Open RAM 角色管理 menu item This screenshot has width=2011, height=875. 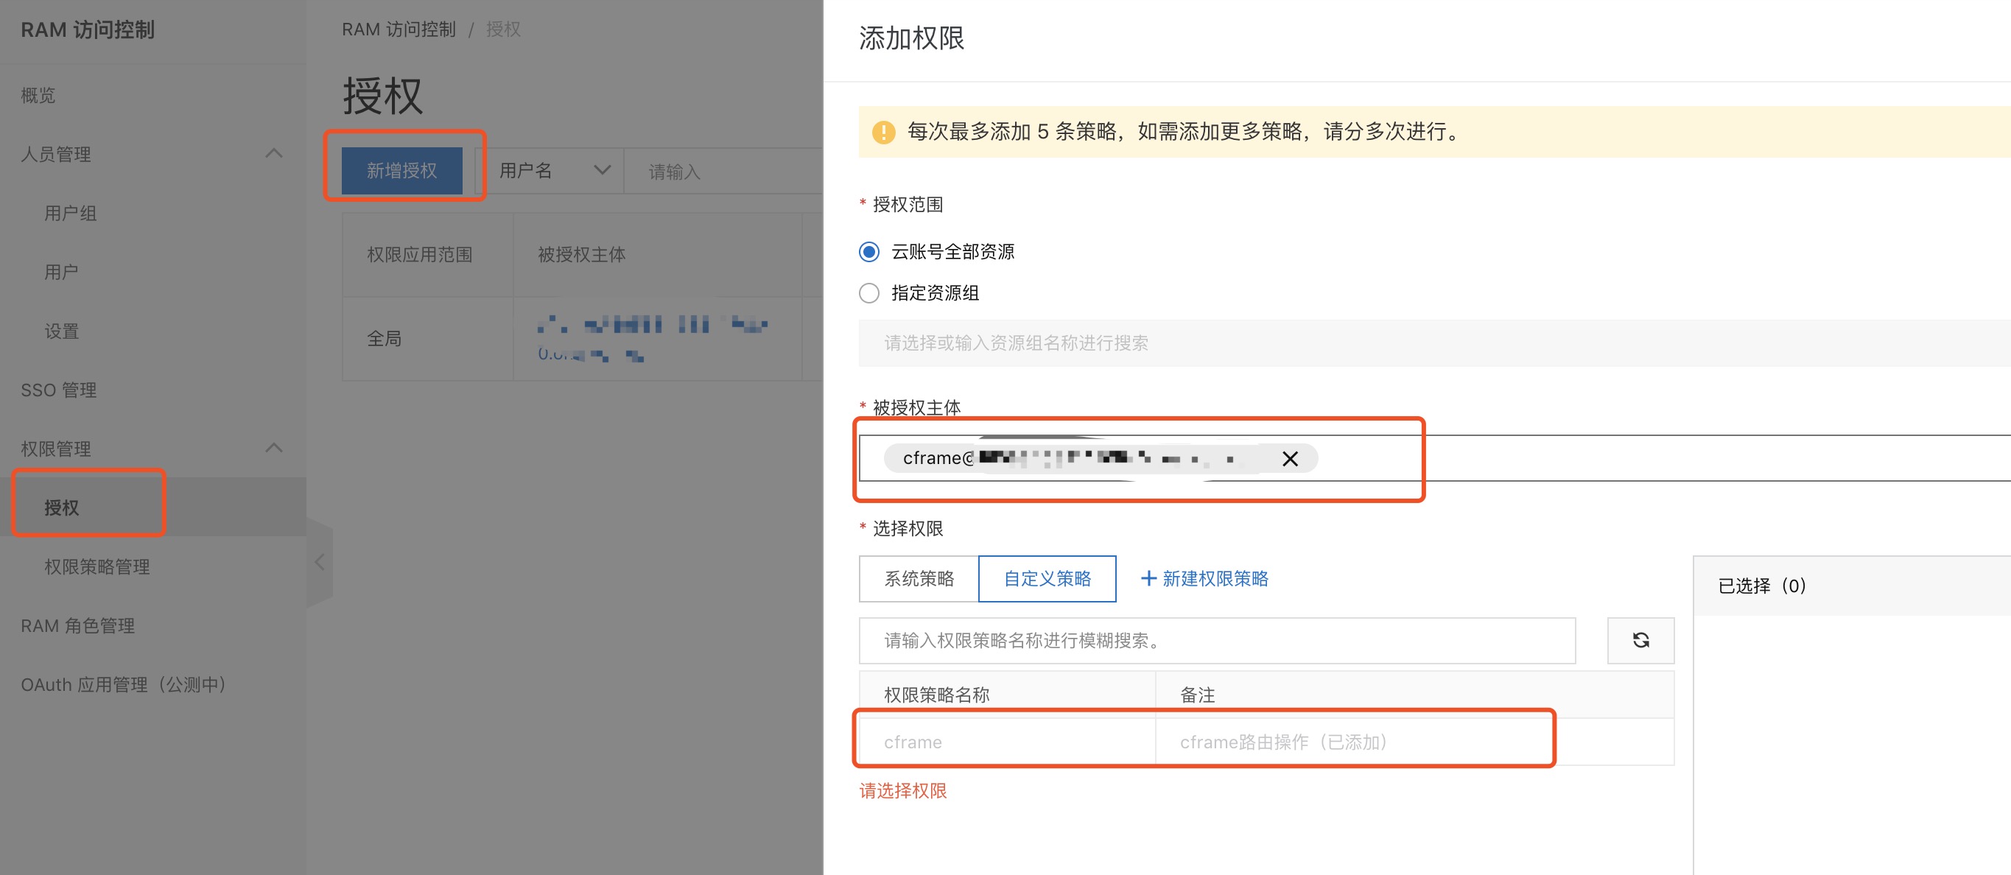[x=77, y=626]
